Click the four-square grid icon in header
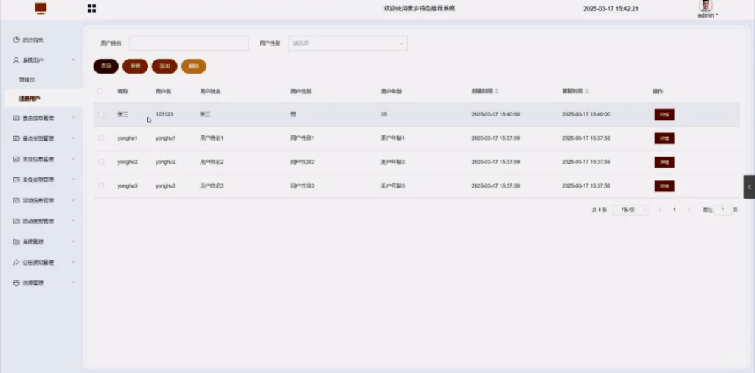755x373 pixels. (91, 8)
